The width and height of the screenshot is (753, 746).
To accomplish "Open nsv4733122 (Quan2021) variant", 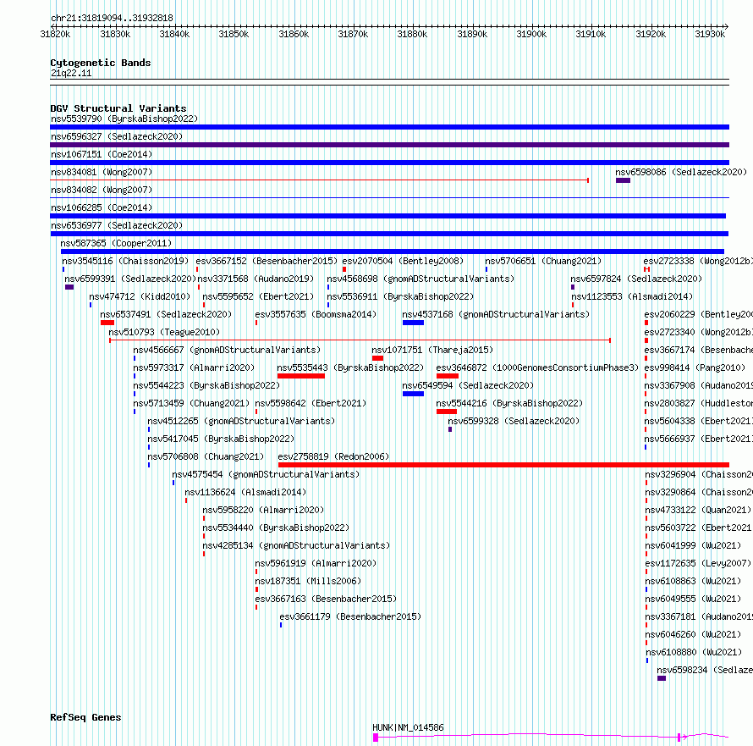I will (x=698, y=510).
